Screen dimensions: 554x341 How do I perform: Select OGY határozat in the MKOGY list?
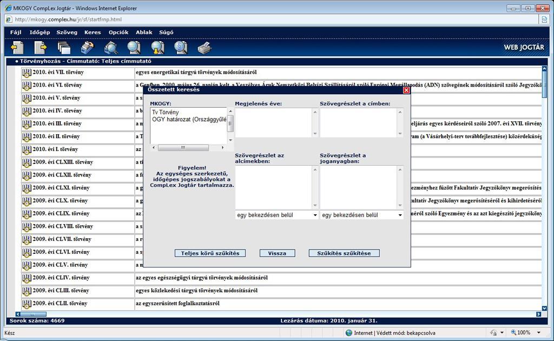pyautogui.click(x=189, y=120)
